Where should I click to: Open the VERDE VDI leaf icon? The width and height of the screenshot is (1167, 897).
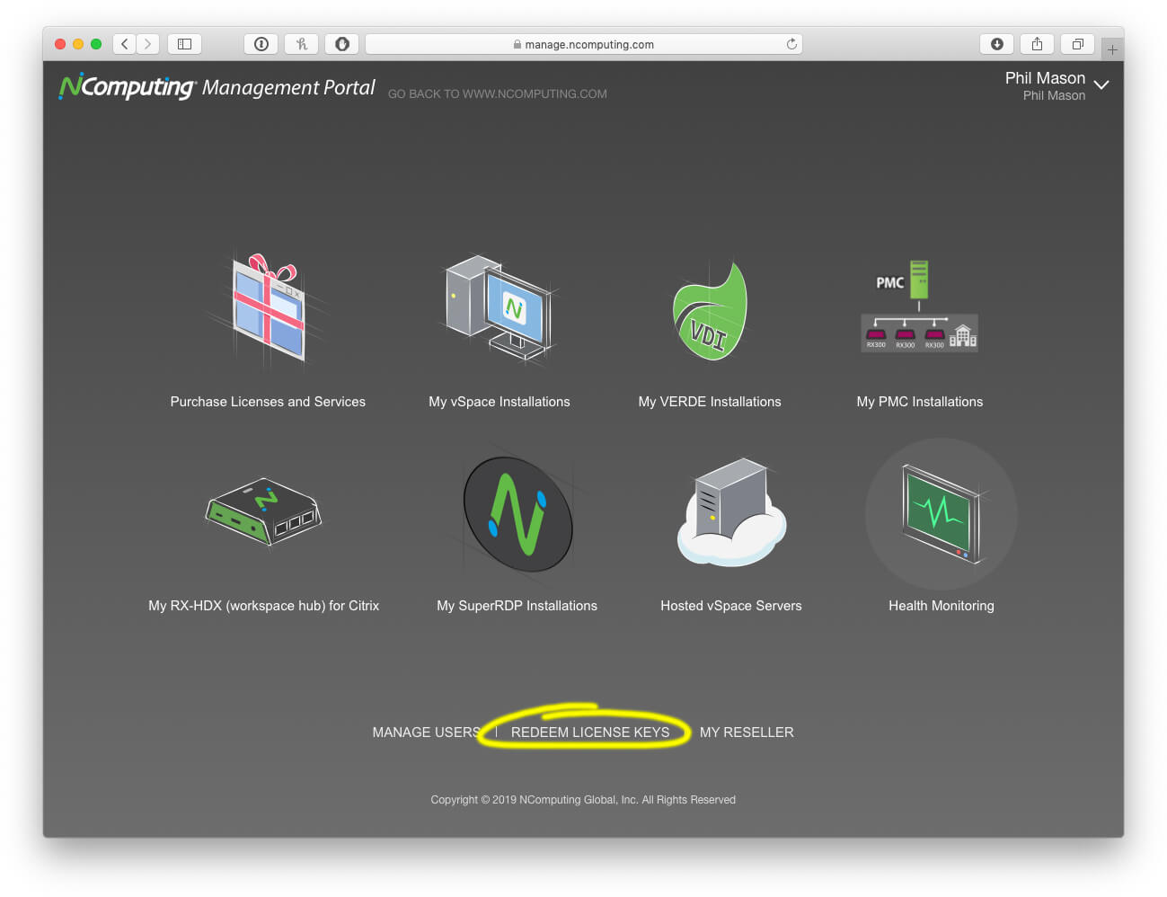click(710, 311)
